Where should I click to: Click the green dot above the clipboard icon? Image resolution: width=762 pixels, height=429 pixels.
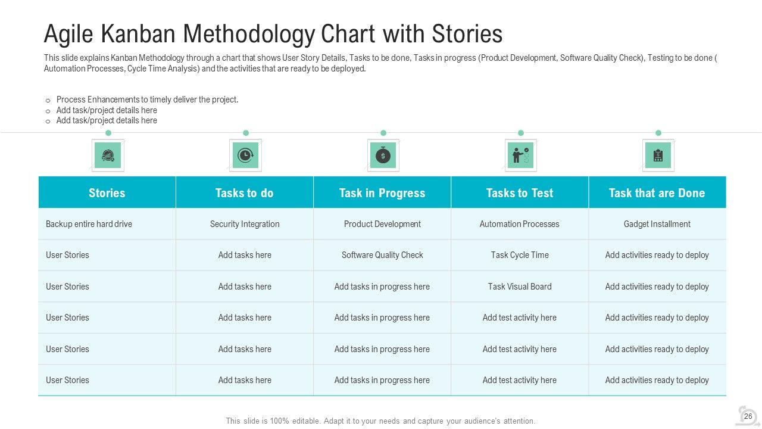click(658, 133)
